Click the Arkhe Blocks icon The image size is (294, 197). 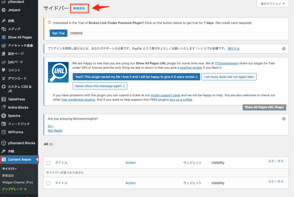pyautogui.click(x=3, y=108)
